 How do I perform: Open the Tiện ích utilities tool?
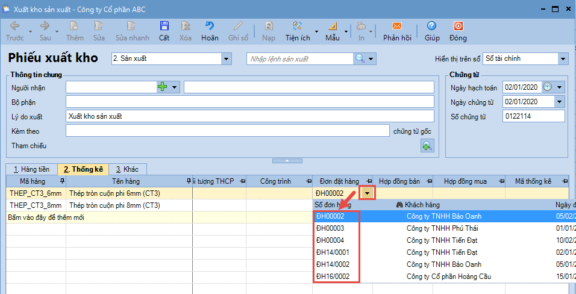tap(298, 27)
